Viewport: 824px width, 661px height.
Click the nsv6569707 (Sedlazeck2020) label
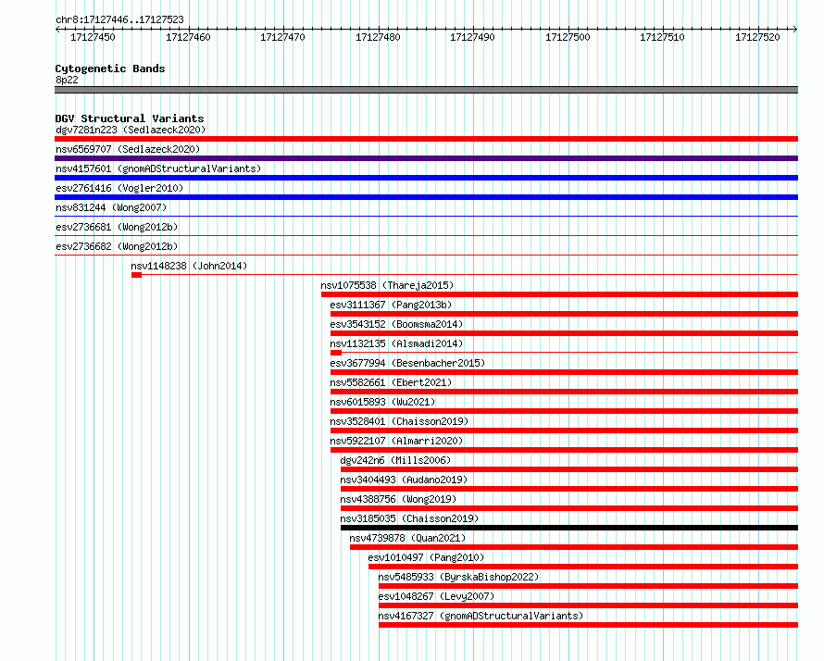[x=128, y=149]
